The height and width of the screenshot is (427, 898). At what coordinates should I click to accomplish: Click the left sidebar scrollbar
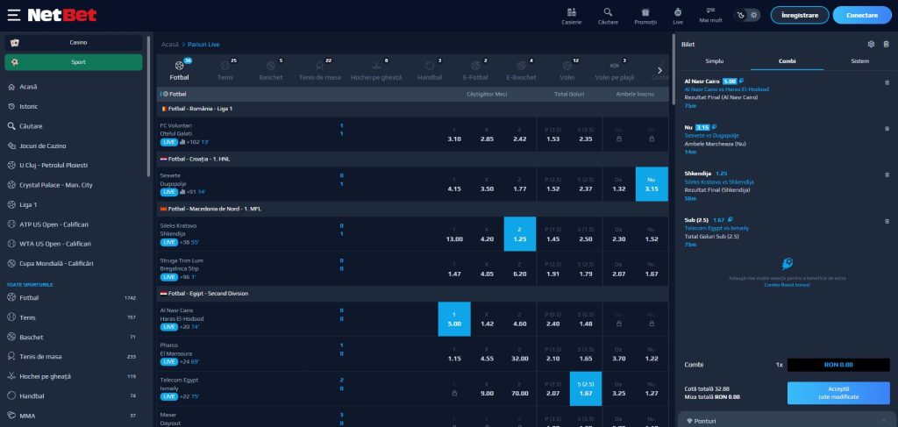[x=149, y=106]
